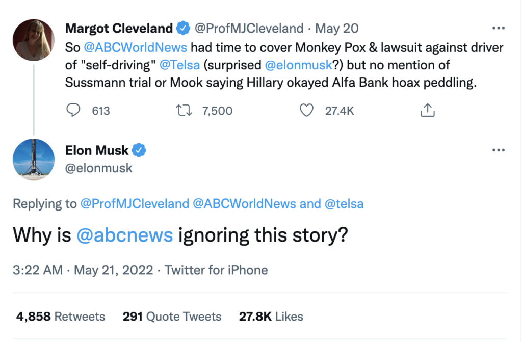The width and height of the screenshot is (522, 342).
Task: Share Margot Cleveland's tweet
Action: click(427, 110)
